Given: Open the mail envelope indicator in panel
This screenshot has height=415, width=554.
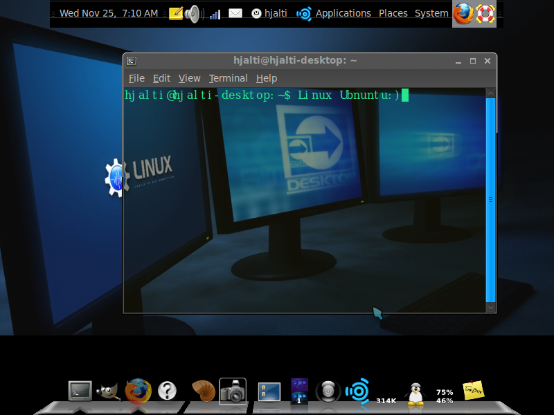Looking at the screenshot, I should click(235, 13).
